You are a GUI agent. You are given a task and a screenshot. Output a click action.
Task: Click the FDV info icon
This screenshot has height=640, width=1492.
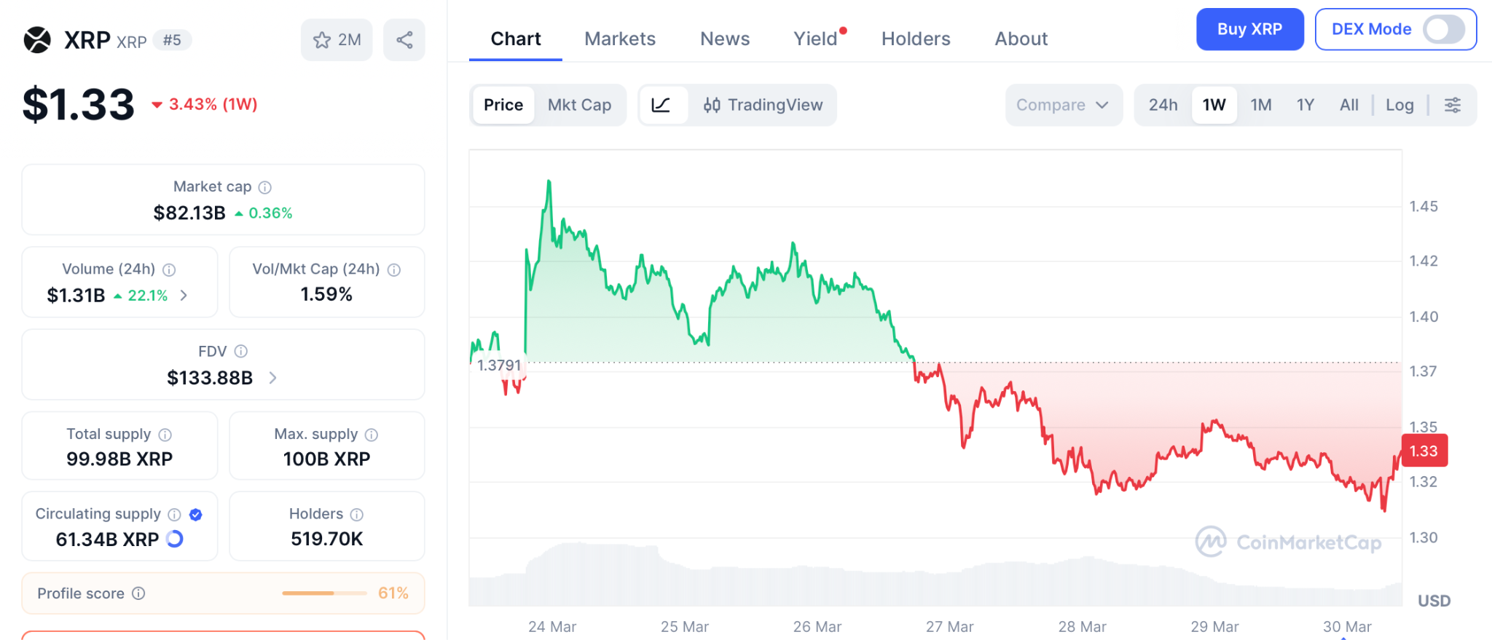241,352
